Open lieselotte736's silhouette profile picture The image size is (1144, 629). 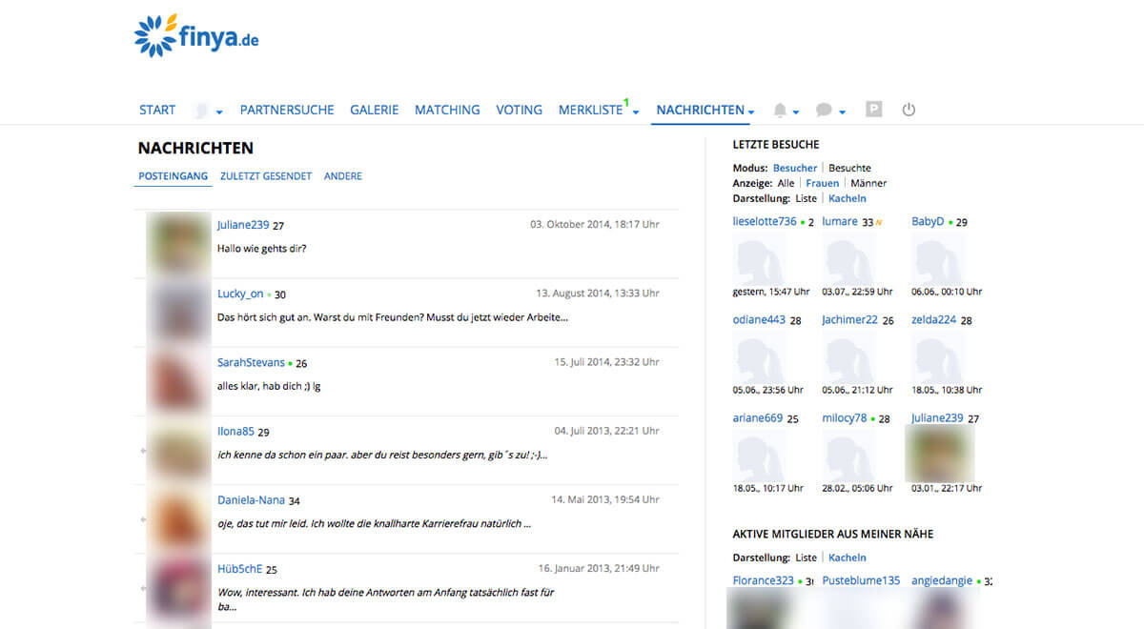(759, 258)
